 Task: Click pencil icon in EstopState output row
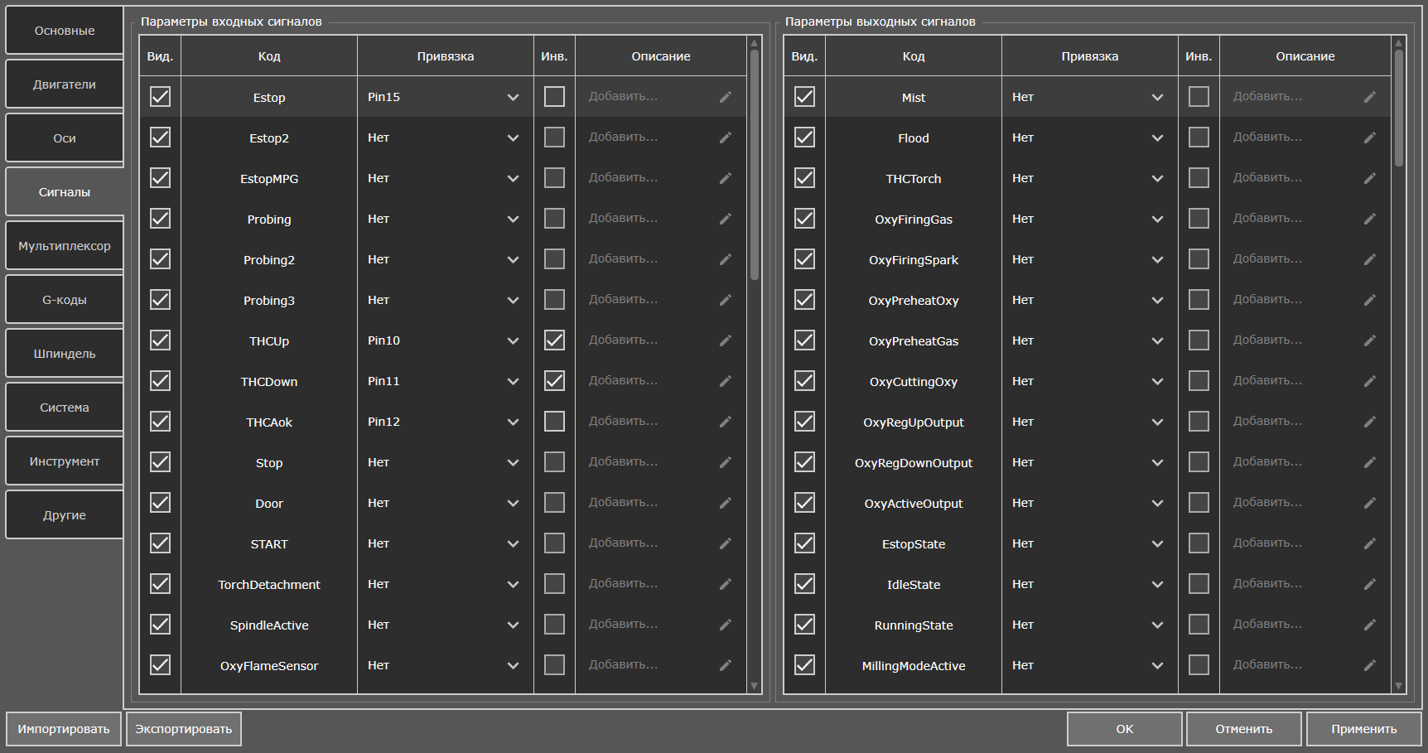point(1369,543)
